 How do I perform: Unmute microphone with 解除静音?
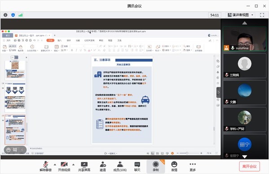(46, 166)
